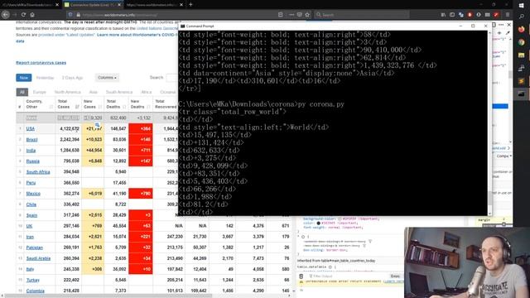The width and height of the screenshot is (530, 298).
Task: Sort by Total Deaths column header
Action: pos(116,104)
